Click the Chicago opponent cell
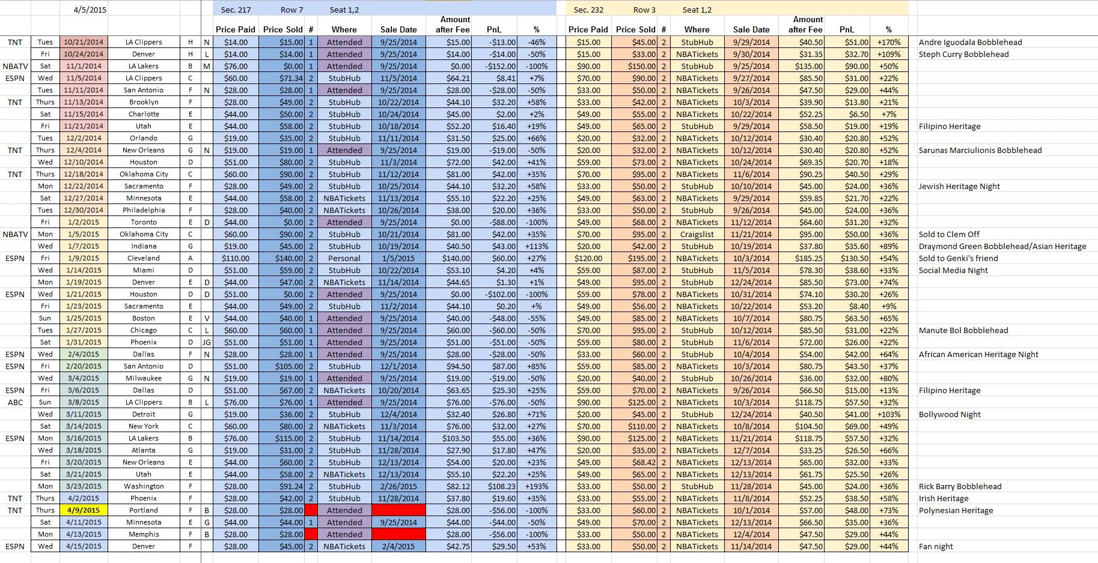1098x563 pixels. (x=144, y=330)
